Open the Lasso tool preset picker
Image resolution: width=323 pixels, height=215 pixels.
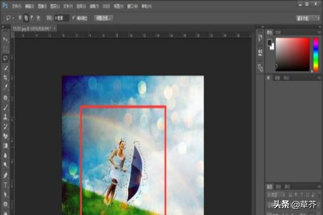tap(9, 18)
